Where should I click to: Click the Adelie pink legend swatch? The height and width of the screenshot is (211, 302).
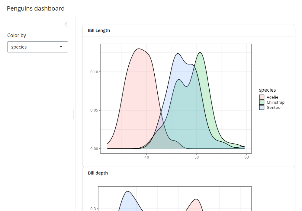(x=262, y=97)
